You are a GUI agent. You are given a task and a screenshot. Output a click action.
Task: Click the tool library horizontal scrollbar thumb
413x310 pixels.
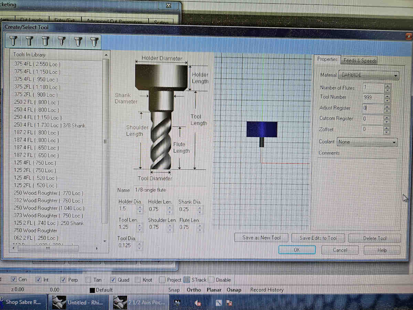pos(48,248)
